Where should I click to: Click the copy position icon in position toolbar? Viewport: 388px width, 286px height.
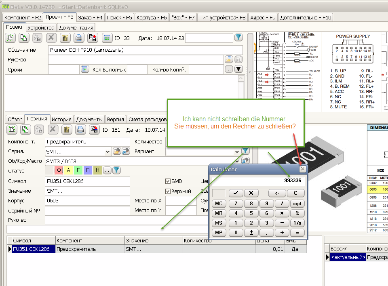(x=25, y=129)
